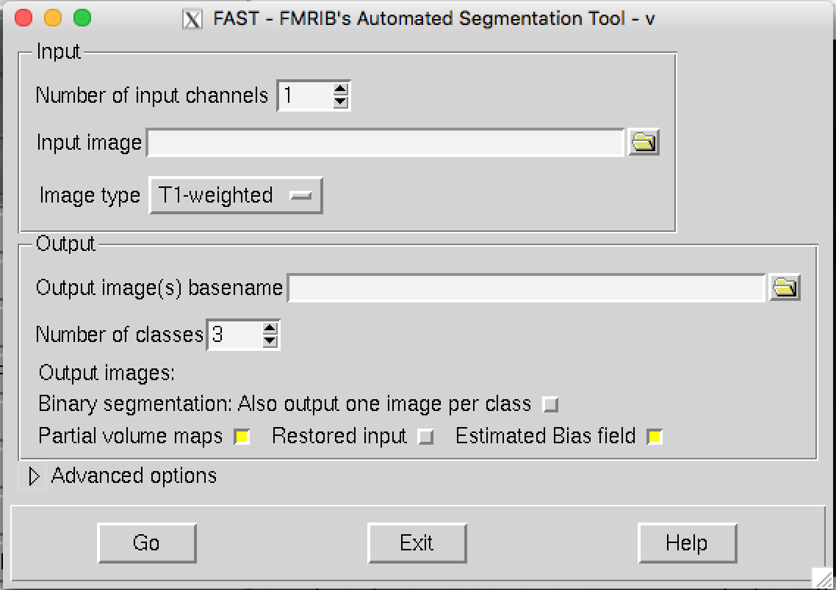Viewport: 836px width, 590px height.
Task: Decrease the number of input channels
Action: [340, 102]
